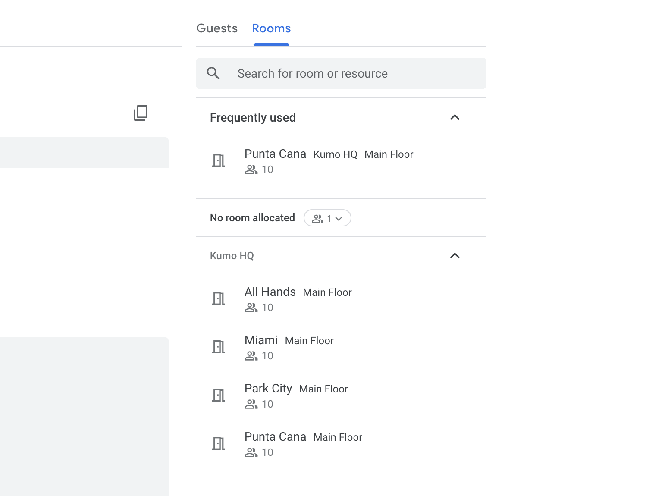
Task: Click the No room allocated label
Action: pos(252,218)
